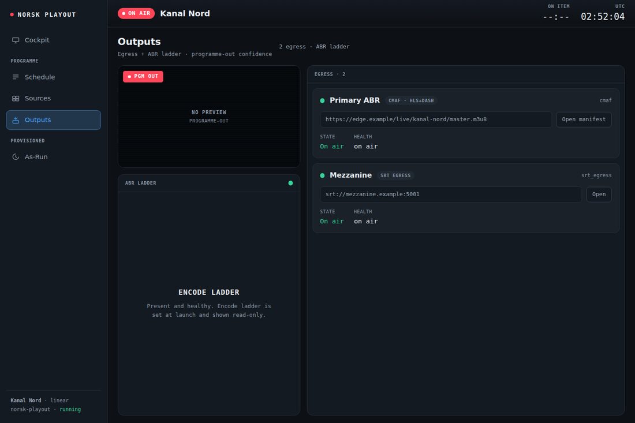Click the green 'running' status text
The height and width of the screenshot is (423, 635).
coord(70,409)
